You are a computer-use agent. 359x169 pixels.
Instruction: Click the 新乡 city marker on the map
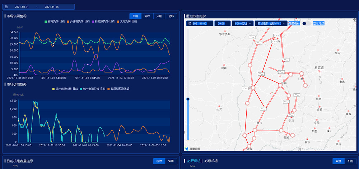pos(307,139)
